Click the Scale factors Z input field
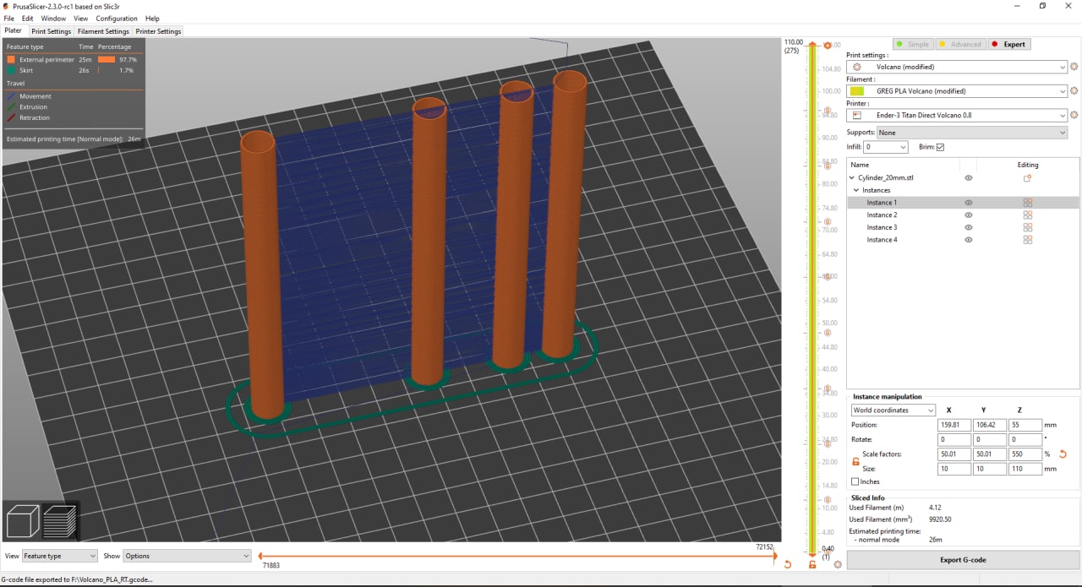 click(x=1025, y=454)
